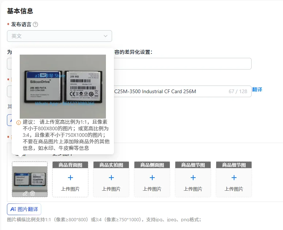Screen dimensions: 283x230
Task: Click 上传图片 in the last 商品细节图 slot
Action: [x=234, y=189]
